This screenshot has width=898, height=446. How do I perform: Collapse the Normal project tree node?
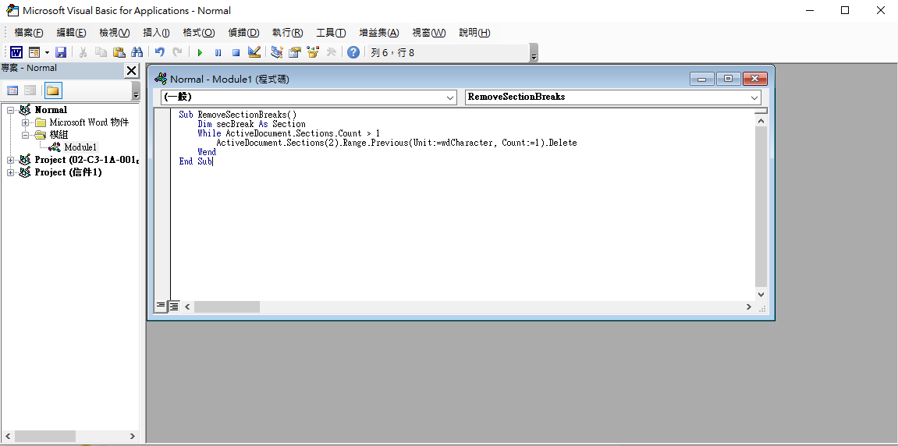point(10,110)
